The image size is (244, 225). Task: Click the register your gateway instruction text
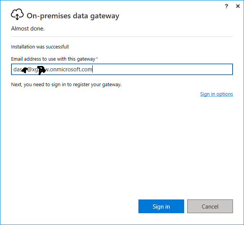66,85
